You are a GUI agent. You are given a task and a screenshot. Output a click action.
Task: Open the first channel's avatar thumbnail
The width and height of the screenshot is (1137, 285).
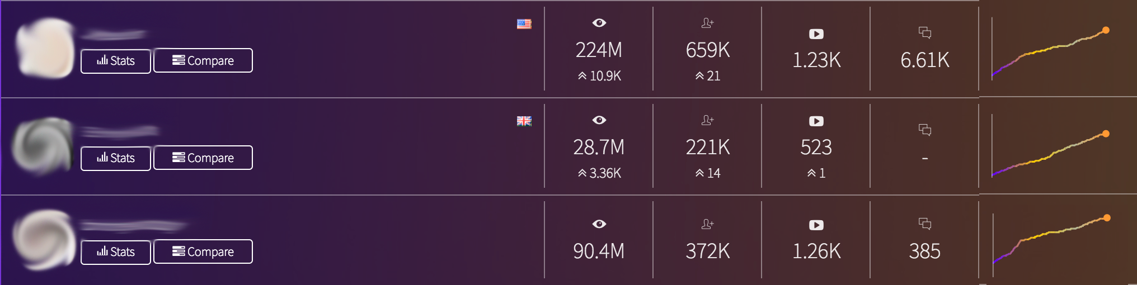[x=45, y=47]
